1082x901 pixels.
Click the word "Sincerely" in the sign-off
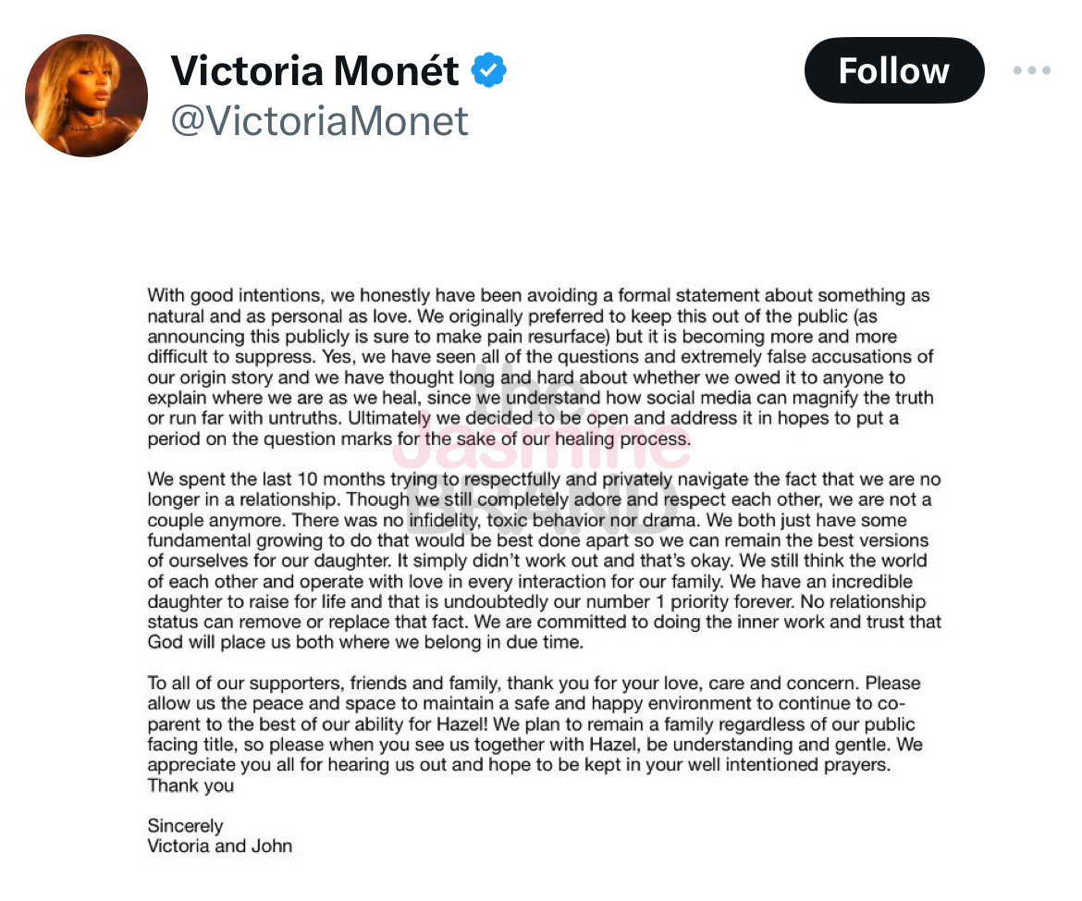pyautogui.click(x=186, y=826)
